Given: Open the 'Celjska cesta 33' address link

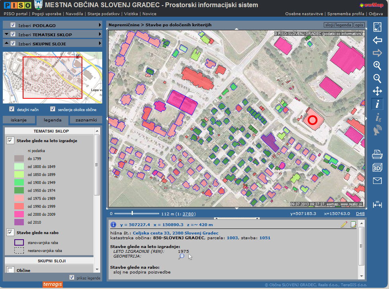Looking at the screenshot, I should pyautogui.click(x=175, y=233).
